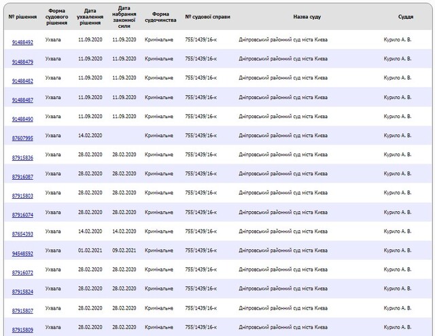Open decision link 91488479
This screenshot has width=435, height=336.
[22, 62]
